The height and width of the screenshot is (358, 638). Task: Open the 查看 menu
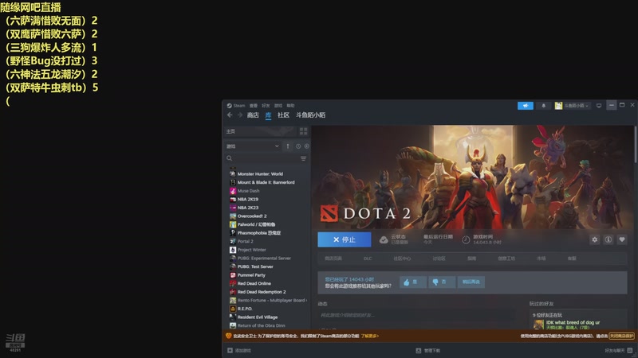(x=254, y=106)
